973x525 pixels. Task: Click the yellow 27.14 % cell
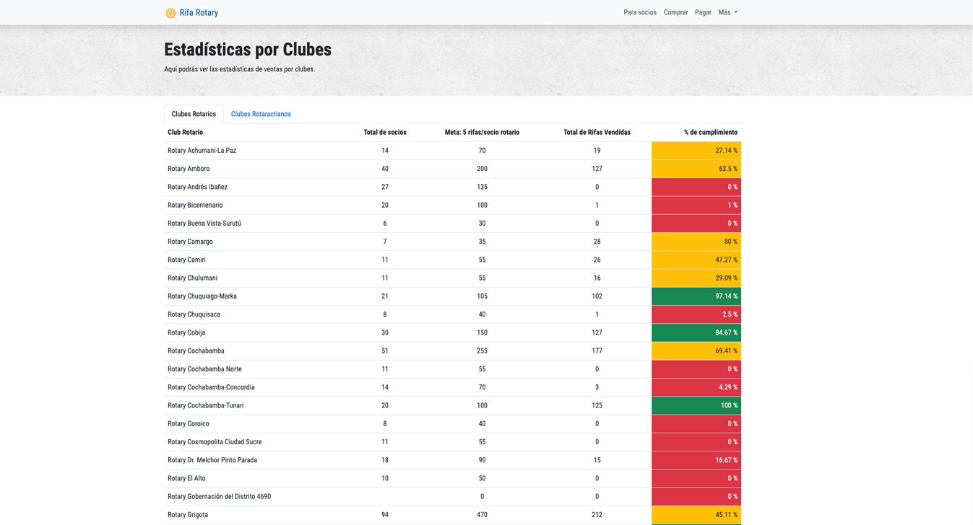tap(696, 151)
